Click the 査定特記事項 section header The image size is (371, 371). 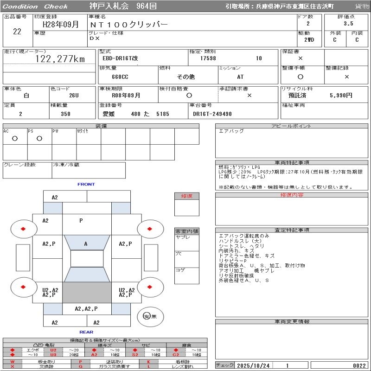292,230
